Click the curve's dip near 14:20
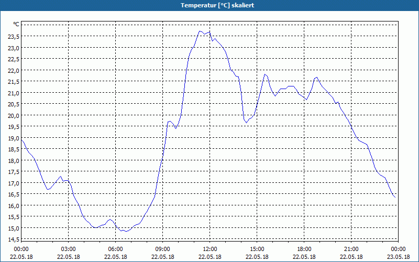 [x=247, y=123]
